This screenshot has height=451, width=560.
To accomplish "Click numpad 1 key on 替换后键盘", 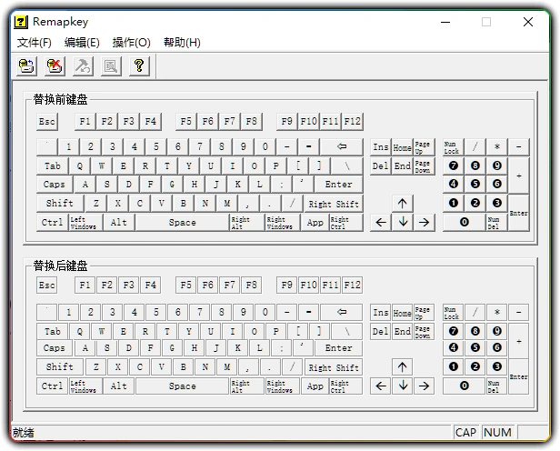I will click(x=454, y=367).
